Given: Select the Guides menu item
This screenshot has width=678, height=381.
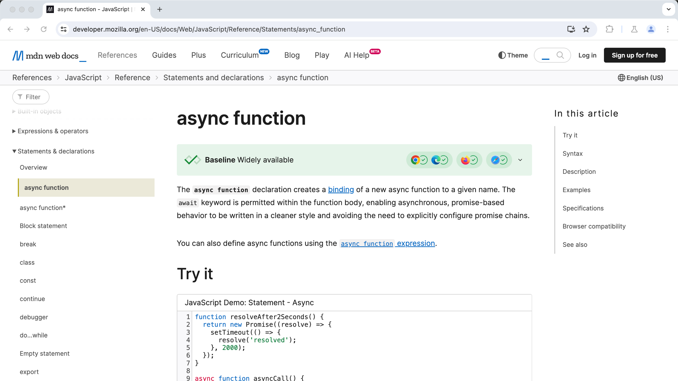Looking at the screenshot, I should click(164, 55).
